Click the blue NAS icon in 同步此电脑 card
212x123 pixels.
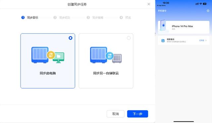point(40,55)
